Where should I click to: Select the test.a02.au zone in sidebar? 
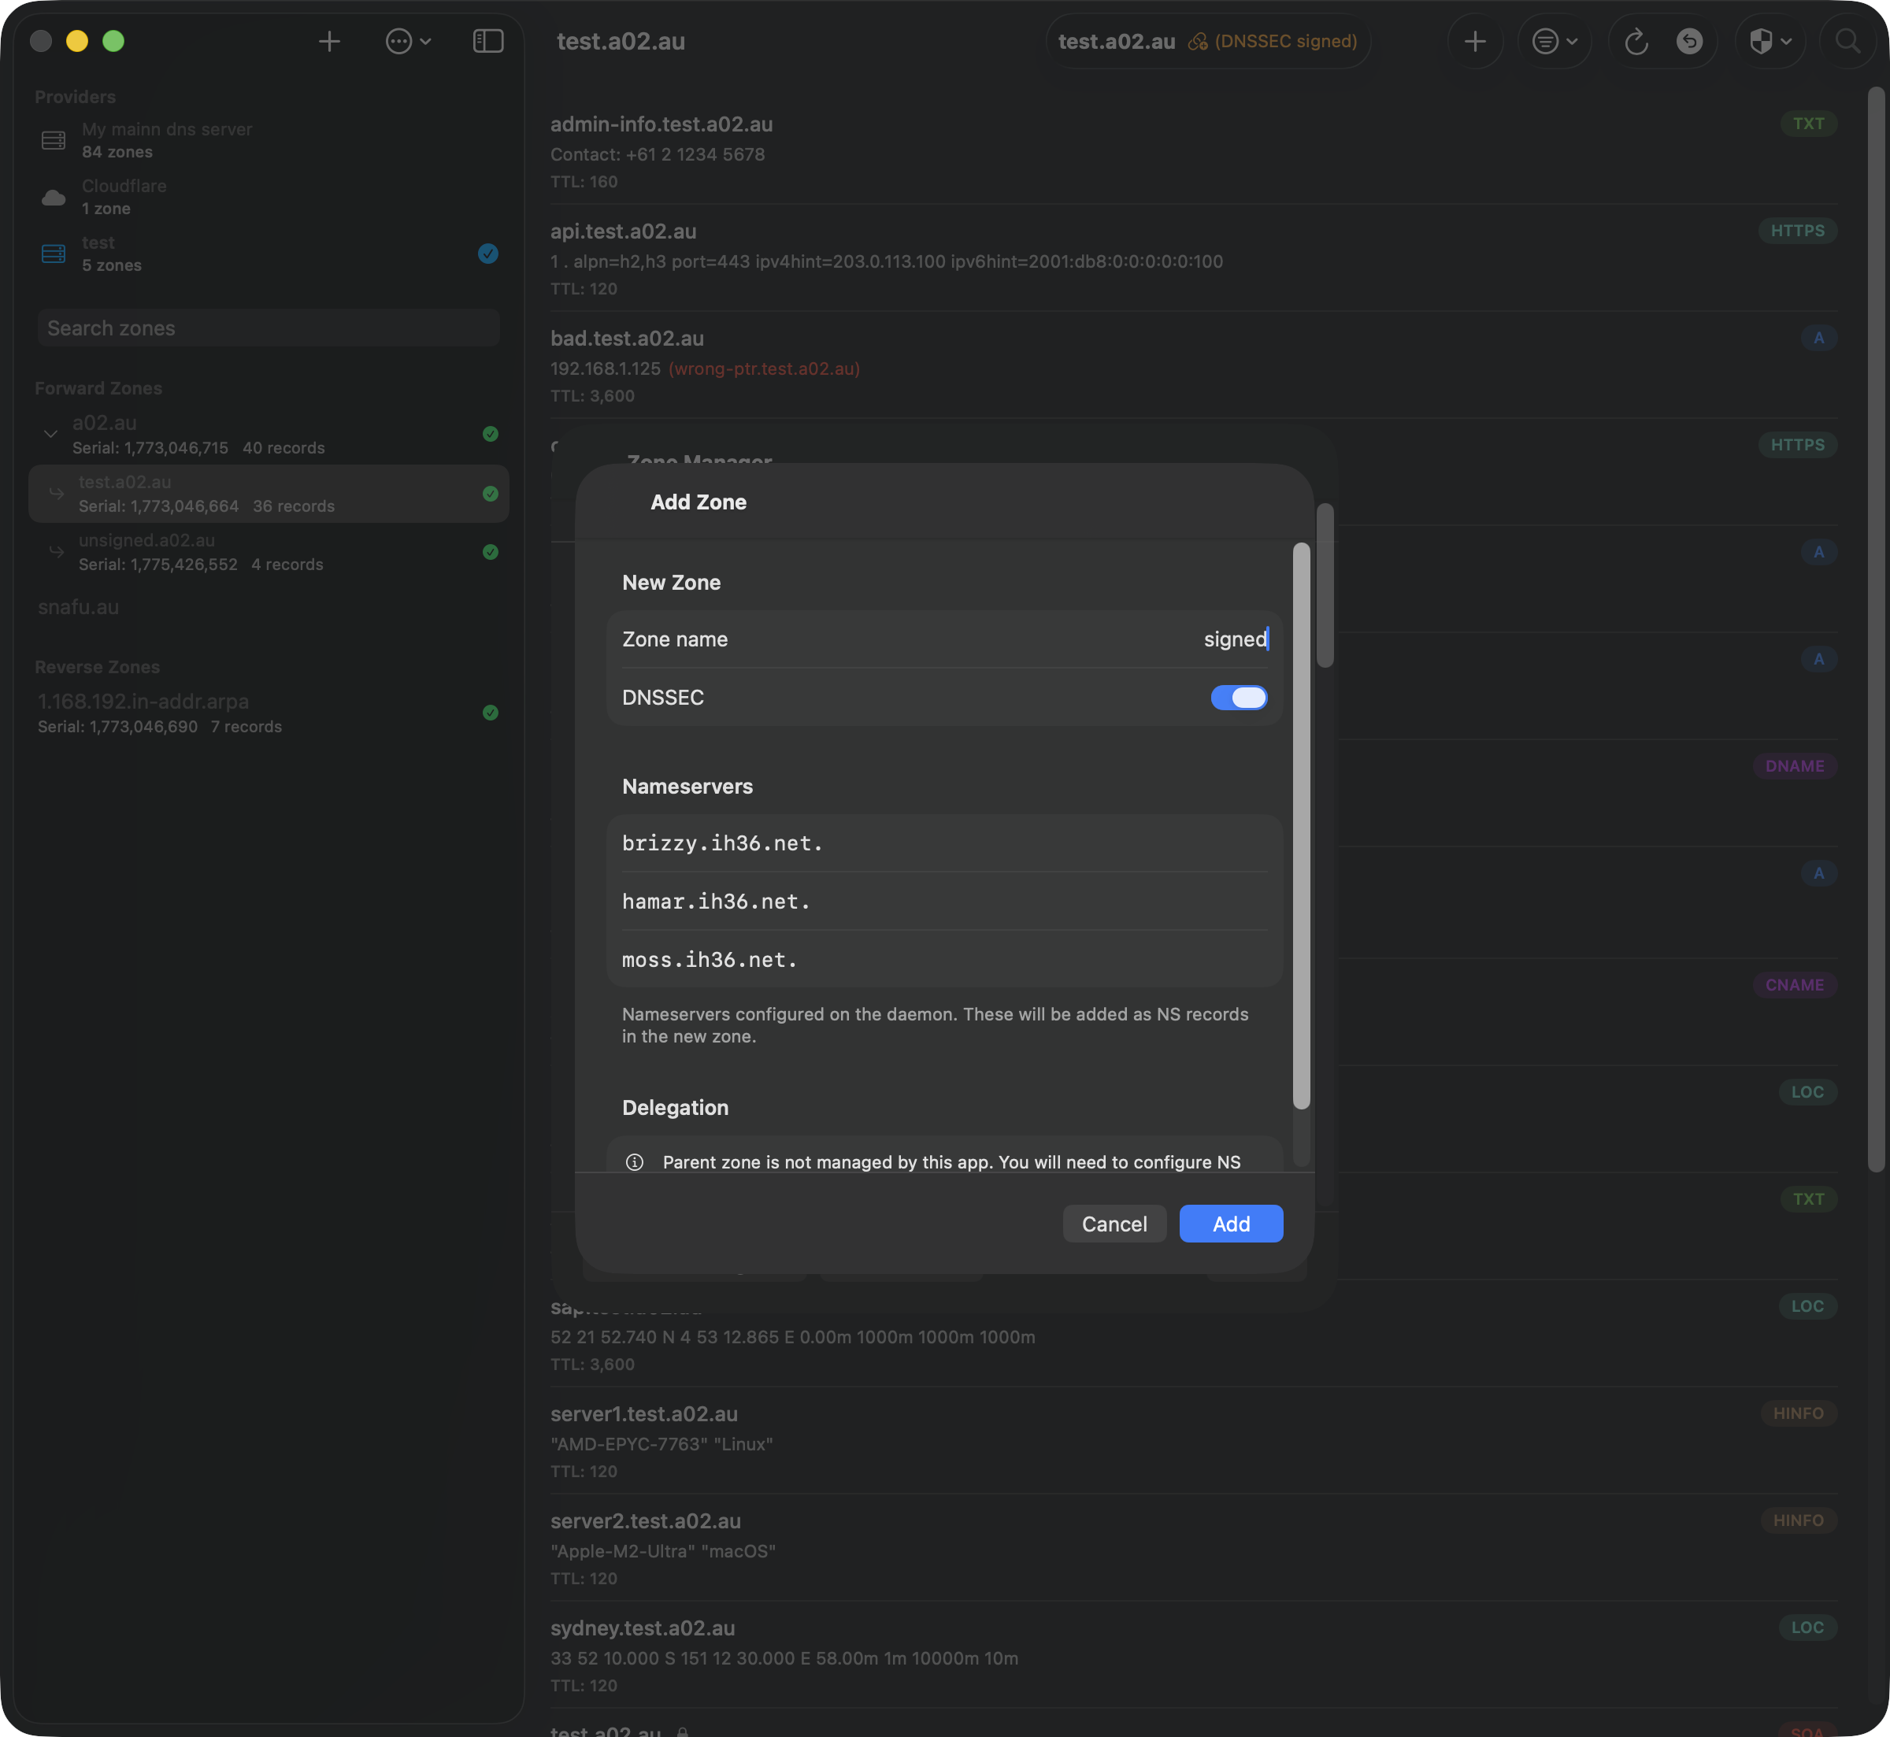tap(269, 494)
